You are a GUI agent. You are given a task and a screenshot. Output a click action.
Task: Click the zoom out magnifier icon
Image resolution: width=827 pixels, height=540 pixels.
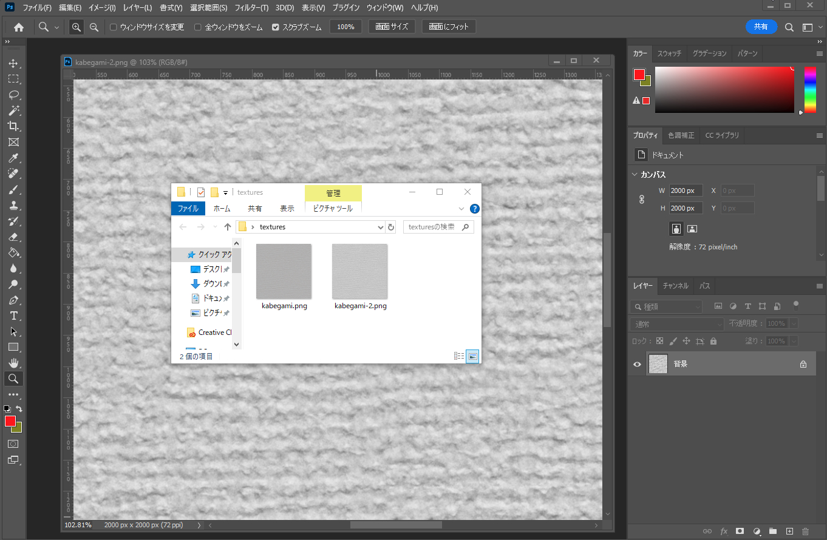(94, 27)
